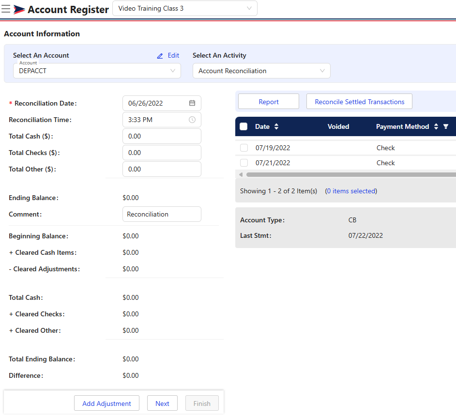Click the Showing 1 - 2 of 2 Item(s) text

coord(278,191)
